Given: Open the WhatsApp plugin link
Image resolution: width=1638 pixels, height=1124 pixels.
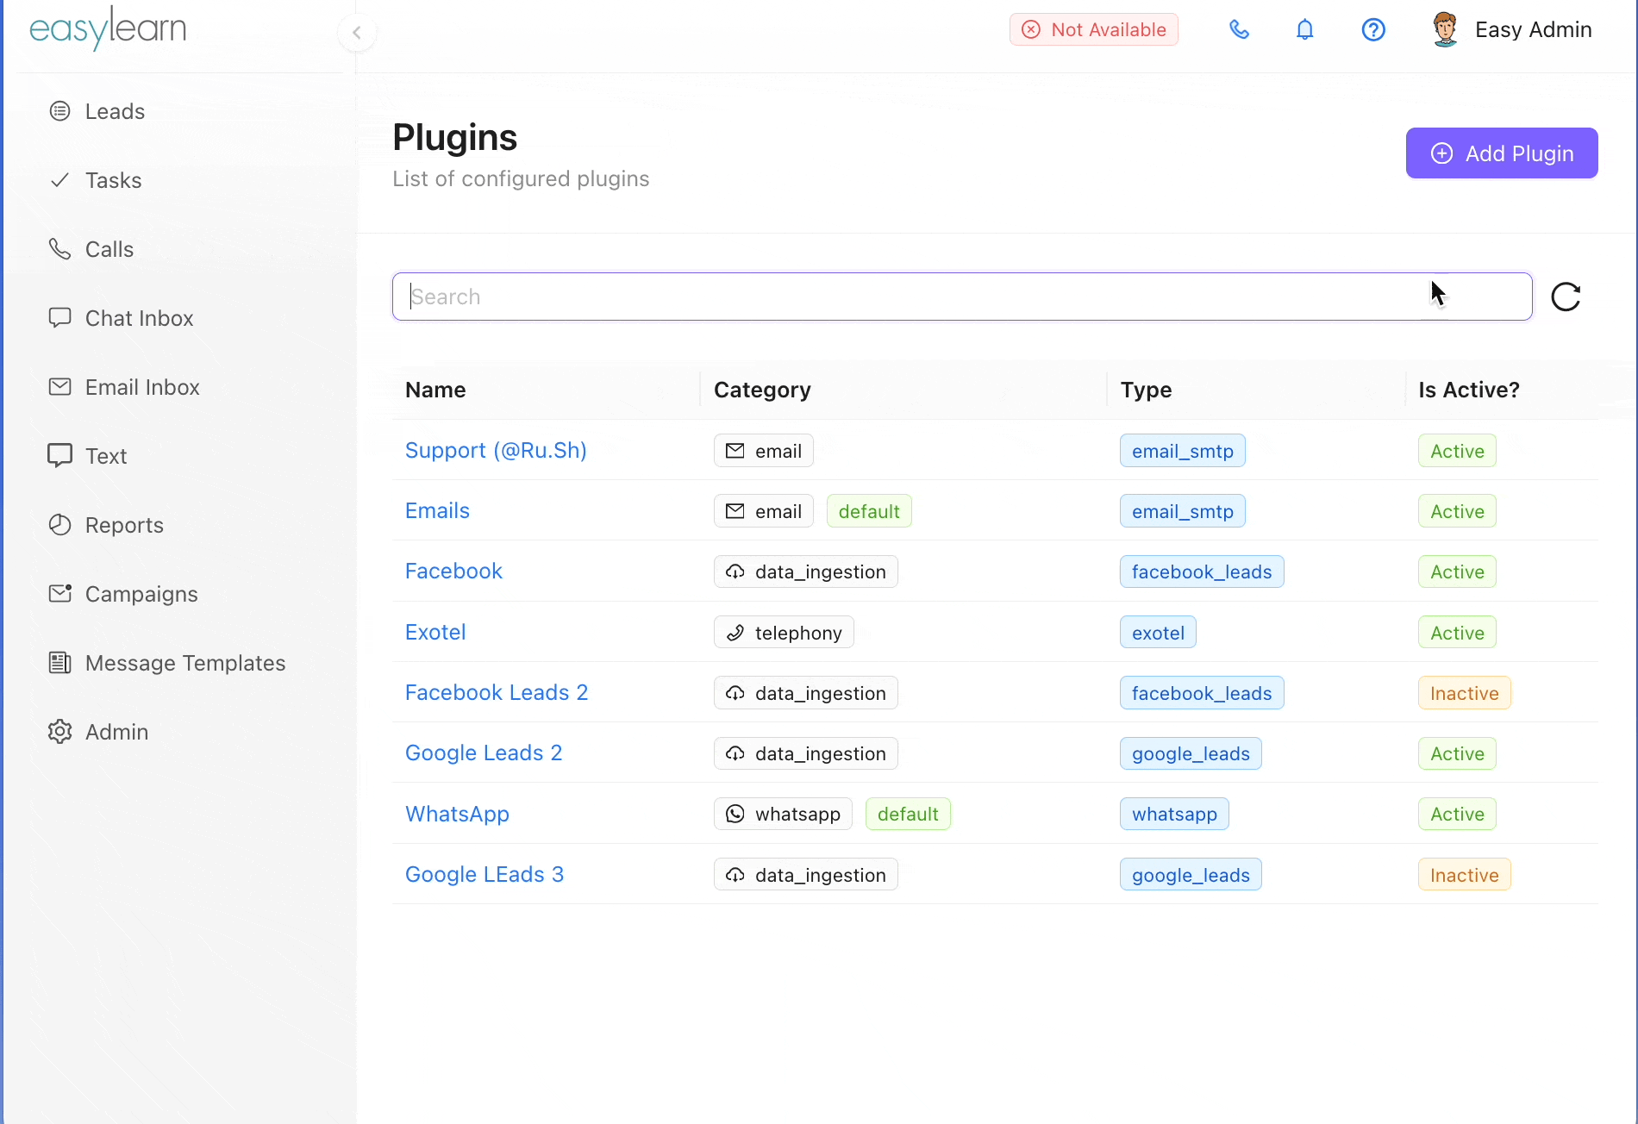Looking at the screenshot, I should (457, 815).
